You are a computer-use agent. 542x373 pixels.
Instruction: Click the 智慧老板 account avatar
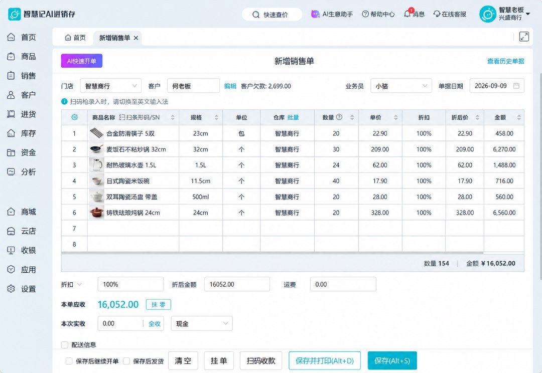[x=487, y=14]
